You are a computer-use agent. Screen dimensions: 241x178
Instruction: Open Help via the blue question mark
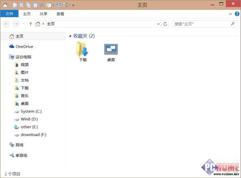(237, 14)
